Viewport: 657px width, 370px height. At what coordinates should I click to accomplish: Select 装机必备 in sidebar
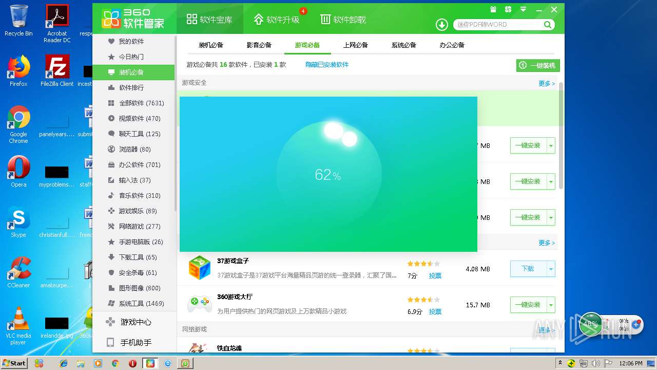133,72
